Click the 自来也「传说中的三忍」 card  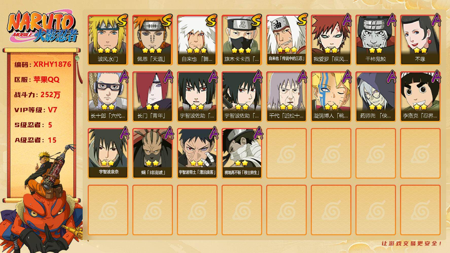click(286, 40)
